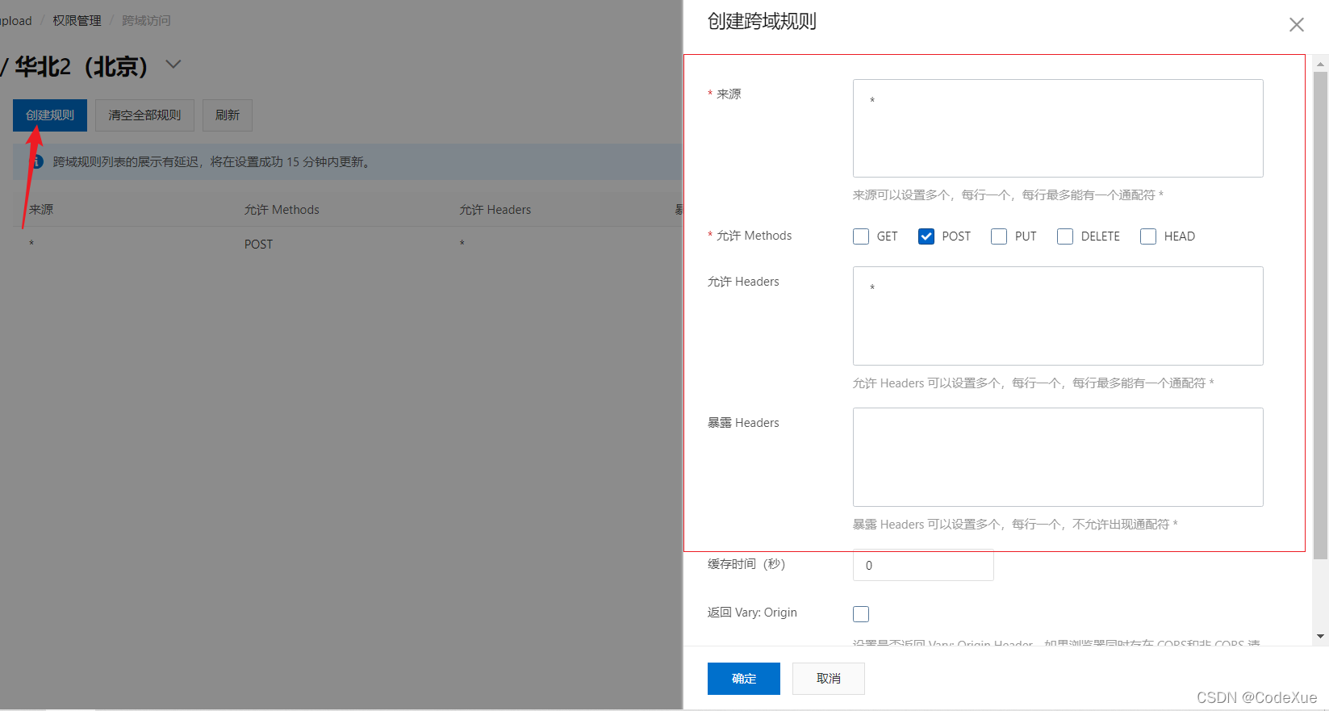
Task: Click the dialog scrollbar up arrow
Action: pos(1321,63)
